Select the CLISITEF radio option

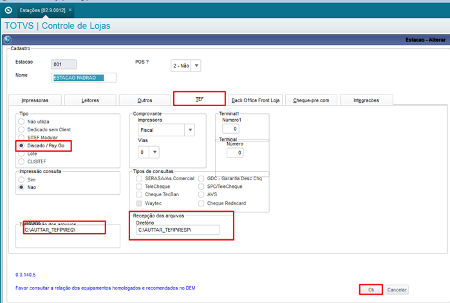pos(21,161)
